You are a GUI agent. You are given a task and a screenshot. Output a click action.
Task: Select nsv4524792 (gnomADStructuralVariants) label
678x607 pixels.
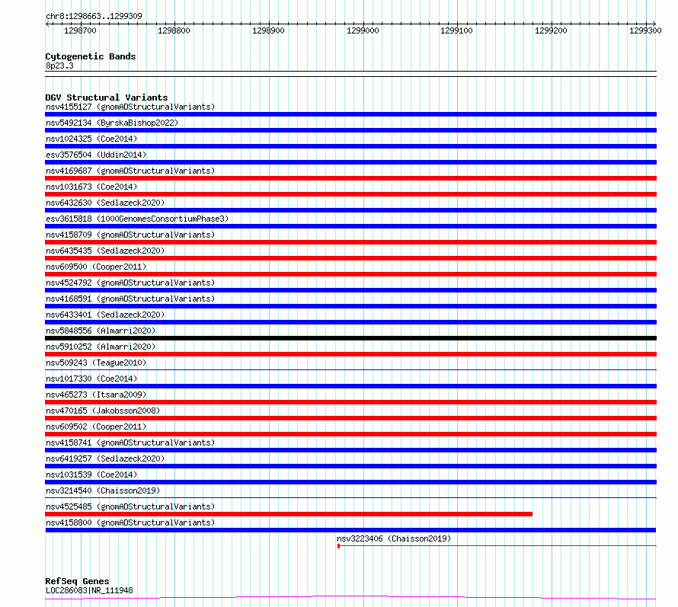click(130, 283)
